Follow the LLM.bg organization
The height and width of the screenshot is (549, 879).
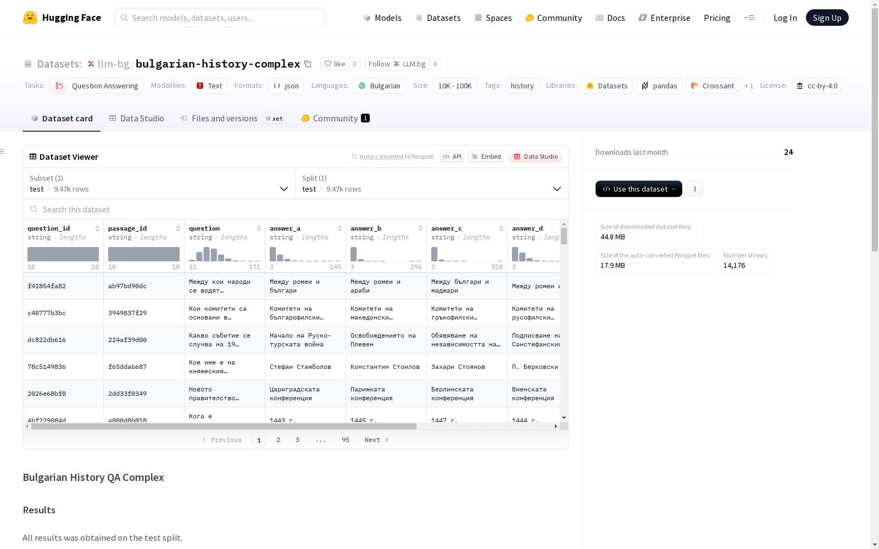(x=397, y=64)
